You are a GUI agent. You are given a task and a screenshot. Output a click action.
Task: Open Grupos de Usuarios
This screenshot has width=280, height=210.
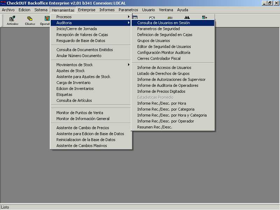click(173, 41)
